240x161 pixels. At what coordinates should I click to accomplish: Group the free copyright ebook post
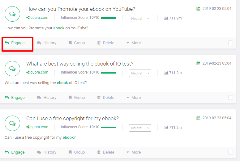(76, 152)
